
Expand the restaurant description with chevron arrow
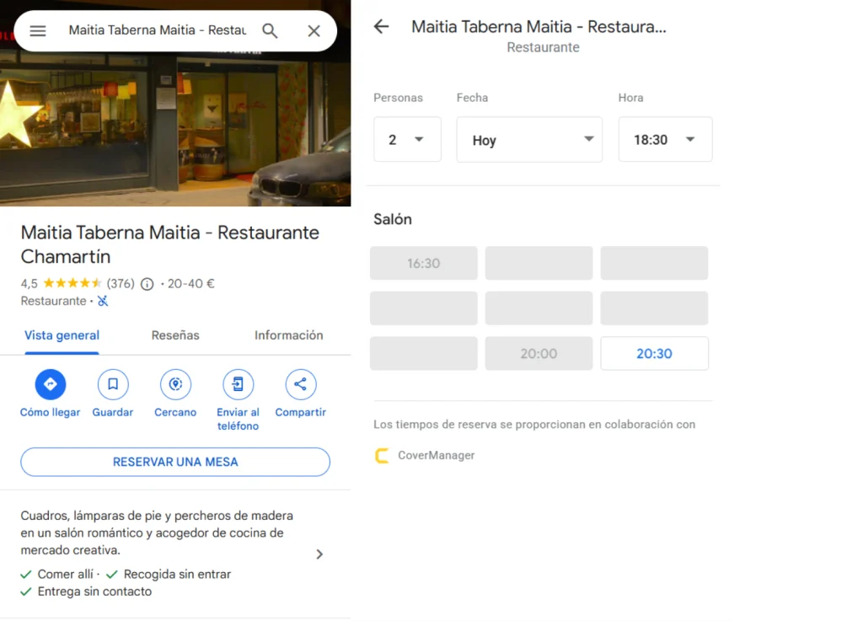coord(319,554)
